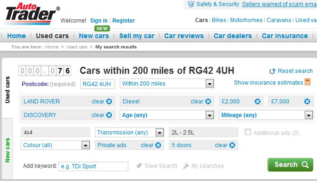Click the green NEW badge
Screen dimensions: 317x181
tap(102, 28)
